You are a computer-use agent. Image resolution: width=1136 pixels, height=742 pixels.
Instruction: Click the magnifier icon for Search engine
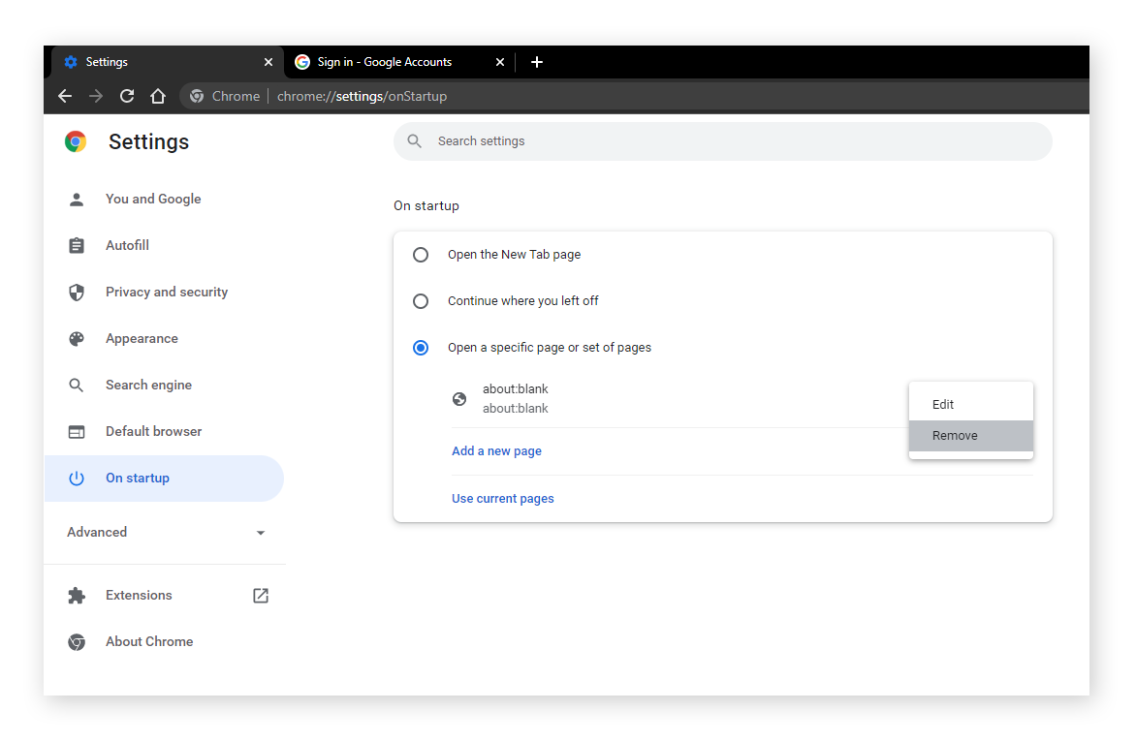76,386
